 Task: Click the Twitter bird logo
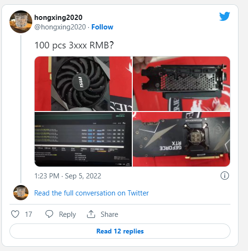click(x=224, y=16)
